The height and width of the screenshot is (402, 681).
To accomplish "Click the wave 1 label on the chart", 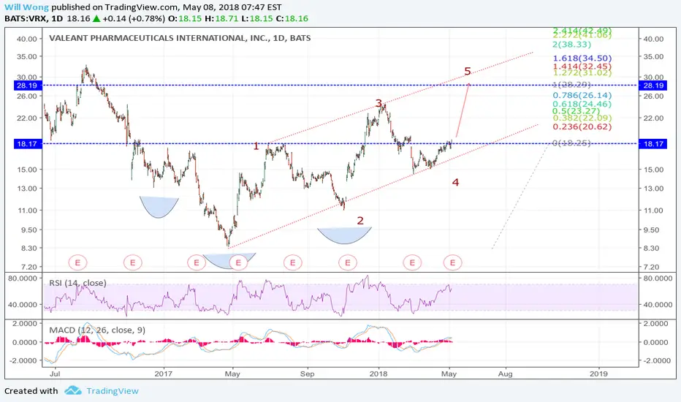I will pyautogui.click(x=256, y=146).
